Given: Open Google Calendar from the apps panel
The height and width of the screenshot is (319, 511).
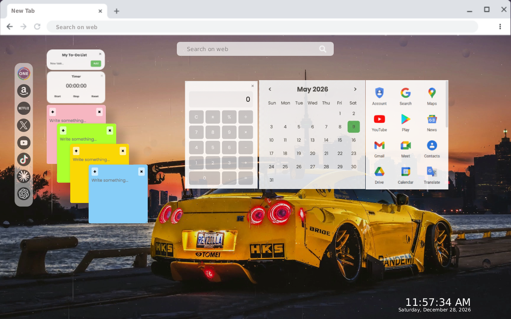Looking at the screenshot, I should (406, 175).
